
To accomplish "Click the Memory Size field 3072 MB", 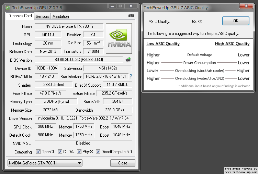I will (51, 110).
